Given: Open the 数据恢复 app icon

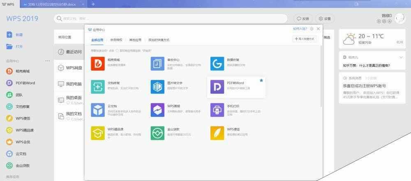Looking at the screenshot, I should coord(217,64).
